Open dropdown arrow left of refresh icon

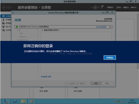click(91, 8)
